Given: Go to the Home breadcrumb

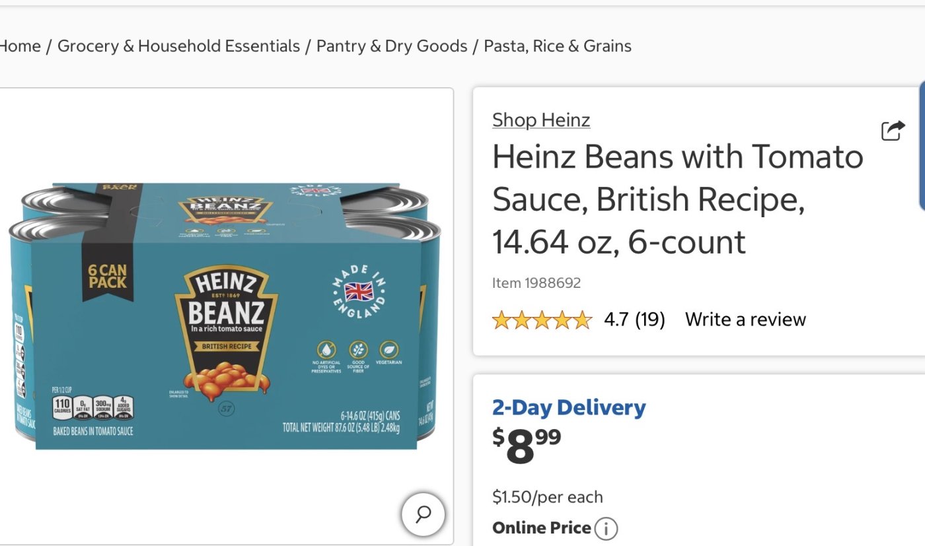Looking at the screenshot, I should point(20,46).
